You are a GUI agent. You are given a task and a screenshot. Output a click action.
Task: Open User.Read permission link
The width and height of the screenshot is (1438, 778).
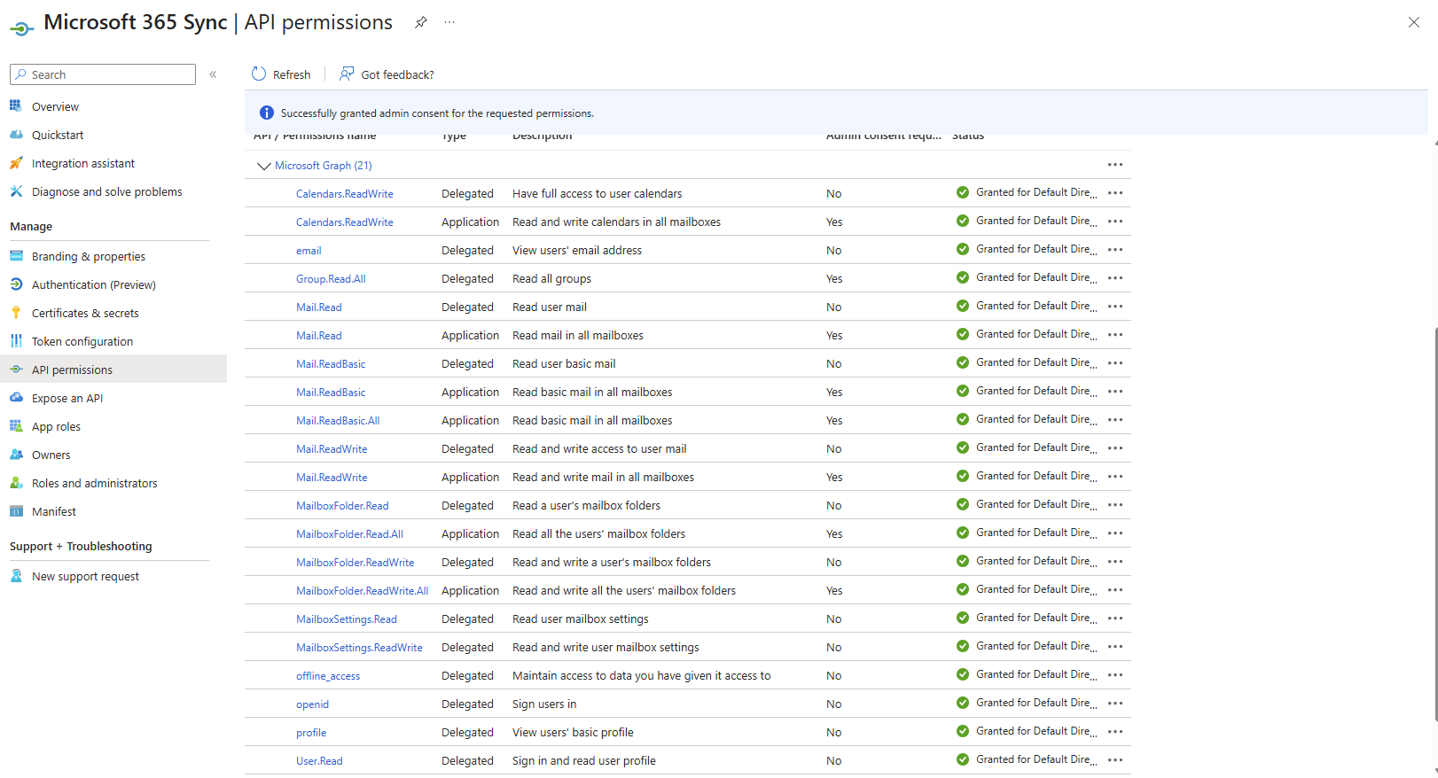(319, 761)
